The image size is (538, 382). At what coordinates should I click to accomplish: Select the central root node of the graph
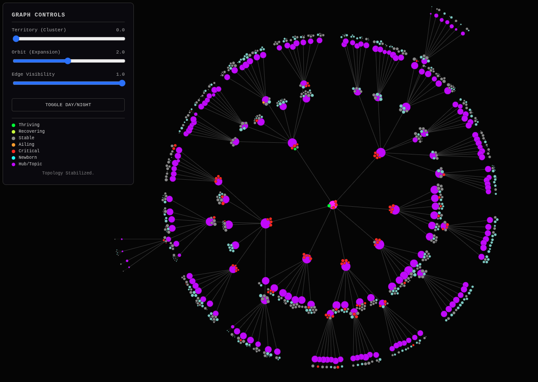[x=333, y=205]
